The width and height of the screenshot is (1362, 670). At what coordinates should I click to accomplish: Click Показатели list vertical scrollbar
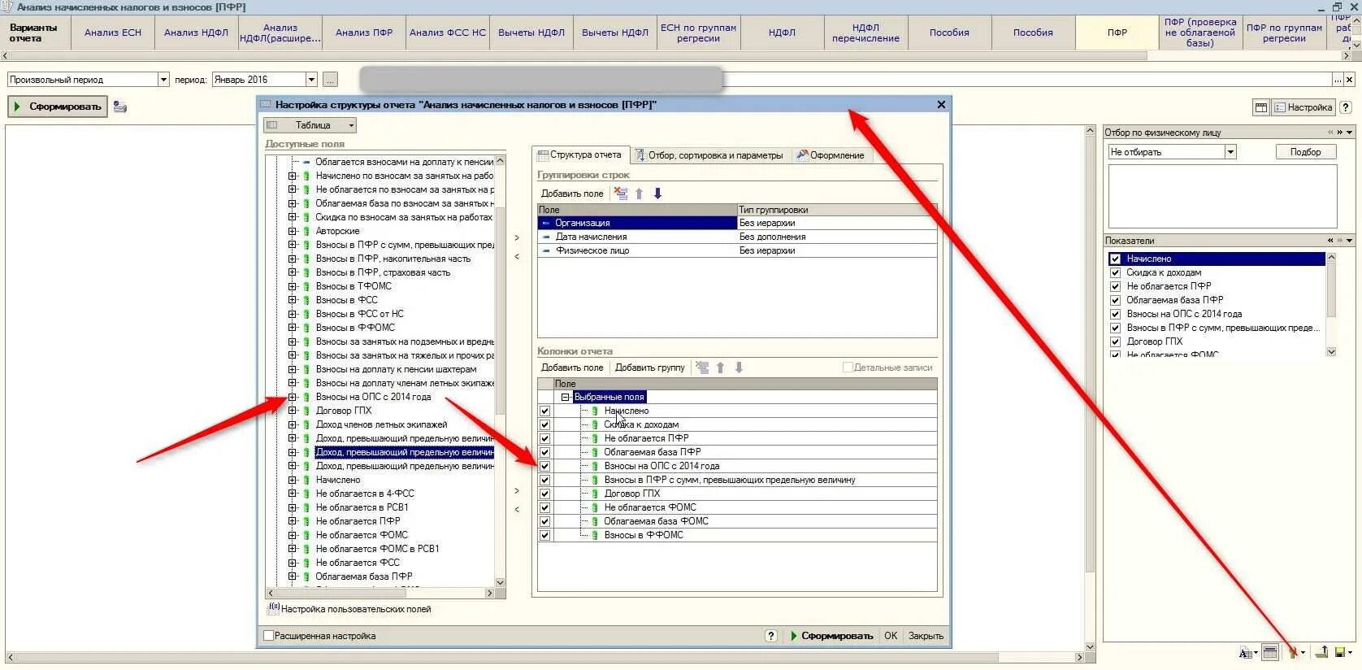pos(1331,305)
